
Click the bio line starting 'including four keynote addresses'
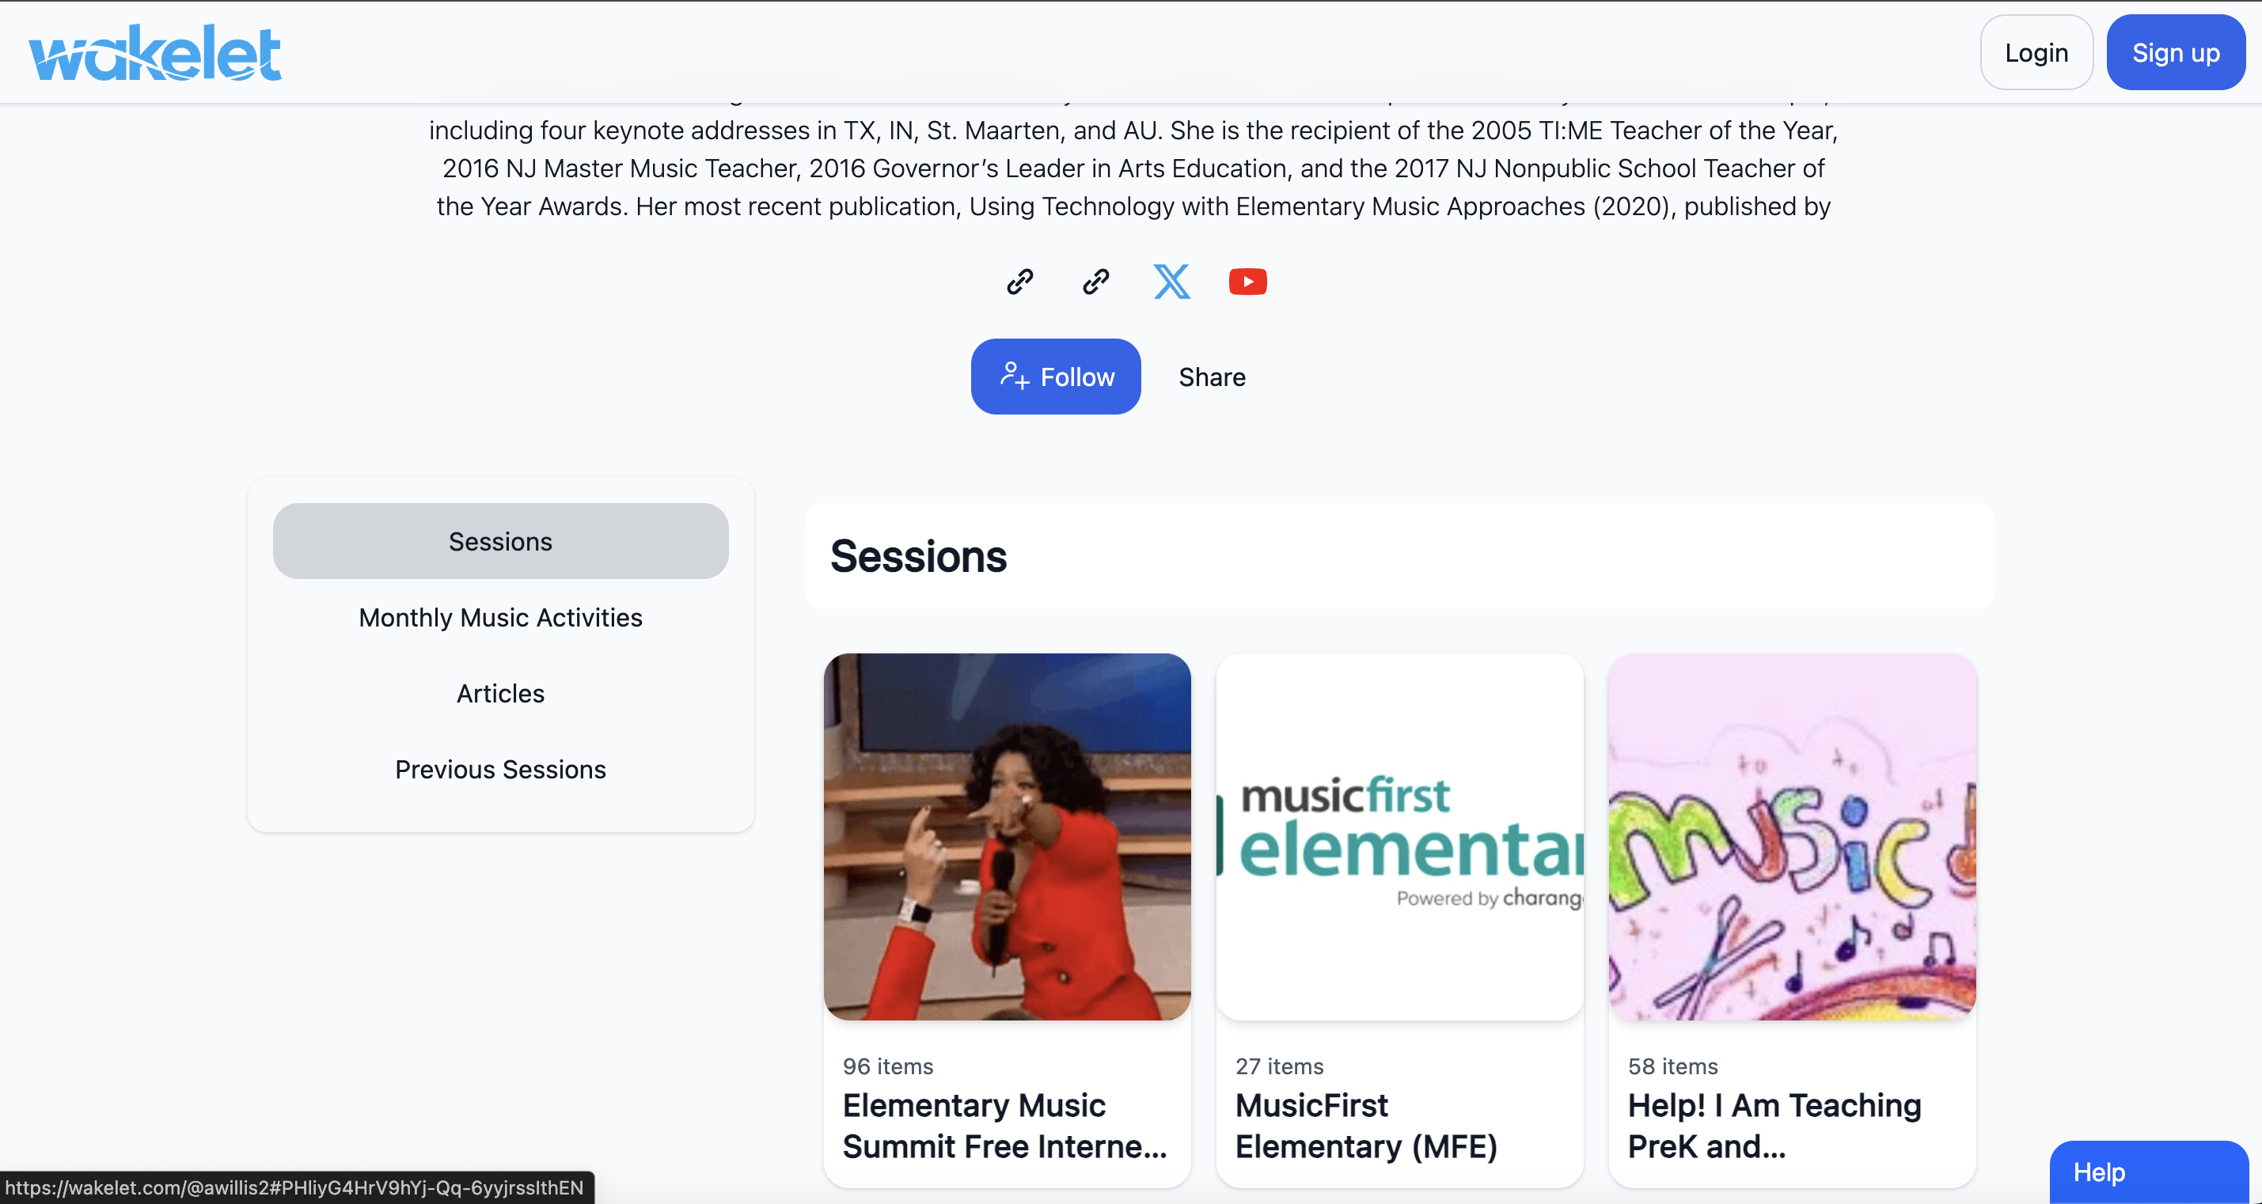pyautogui.click(x=1133, y=131)
